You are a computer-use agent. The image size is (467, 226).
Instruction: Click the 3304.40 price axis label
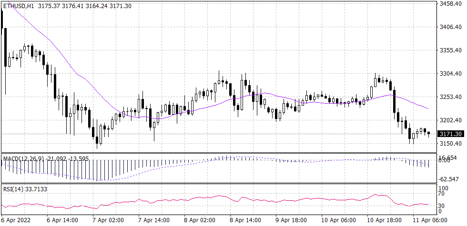pos(450,74)
